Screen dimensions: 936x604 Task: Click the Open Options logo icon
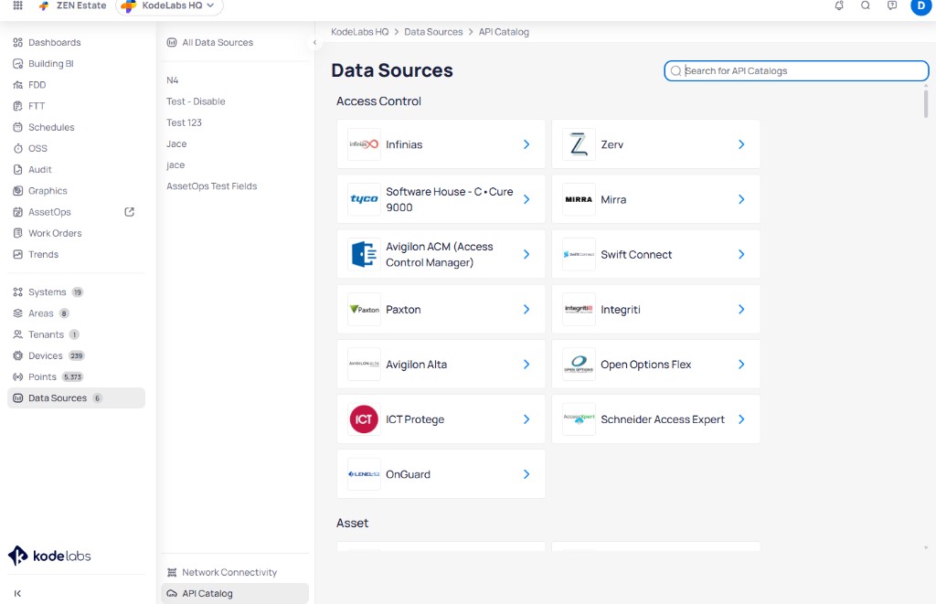[579, 364]
